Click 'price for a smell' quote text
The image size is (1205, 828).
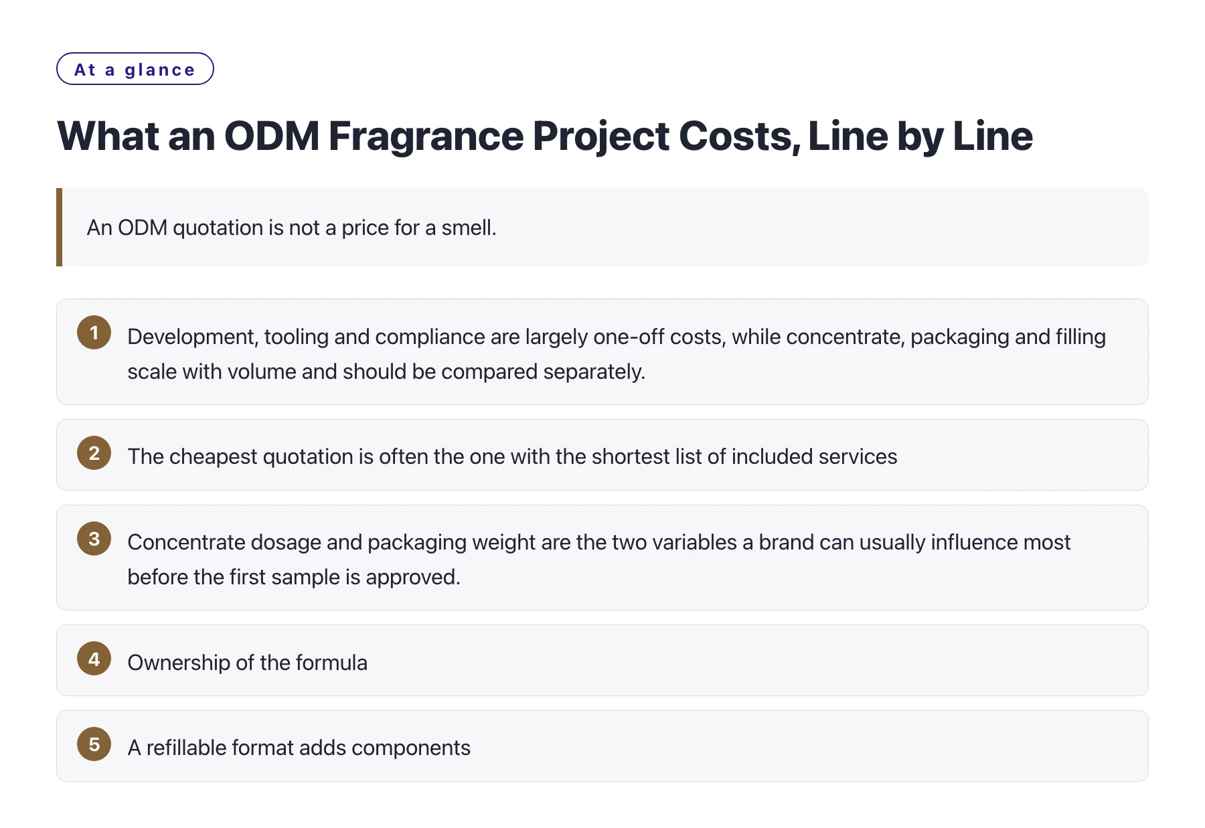pos(419,228)
